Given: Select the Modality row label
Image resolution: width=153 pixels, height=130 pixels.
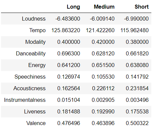Looking at the screenshot, I should pyautogui.click(x=35, y=42).
